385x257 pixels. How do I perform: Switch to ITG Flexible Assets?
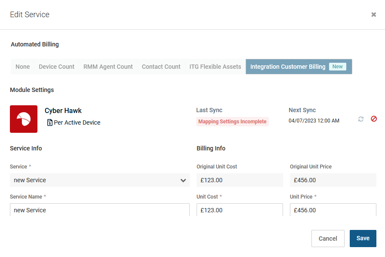(216, 67)
